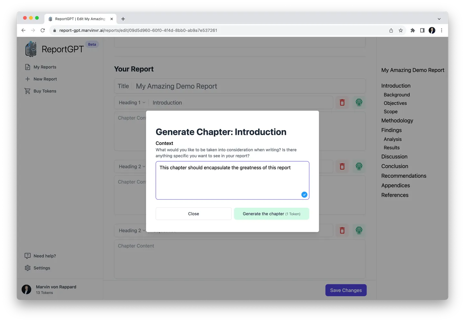The height and width of the screenshot is (322, 465).
Task: Open the bottom Heading 2 level dropdown
Action: pos(132,231)
